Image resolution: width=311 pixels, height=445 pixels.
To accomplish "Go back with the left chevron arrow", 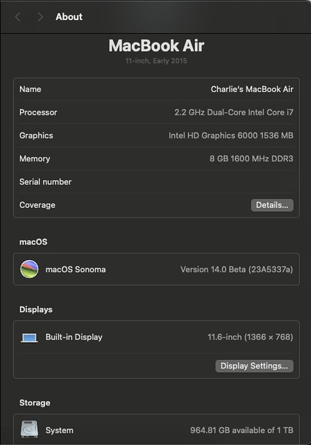I will 17,17.
